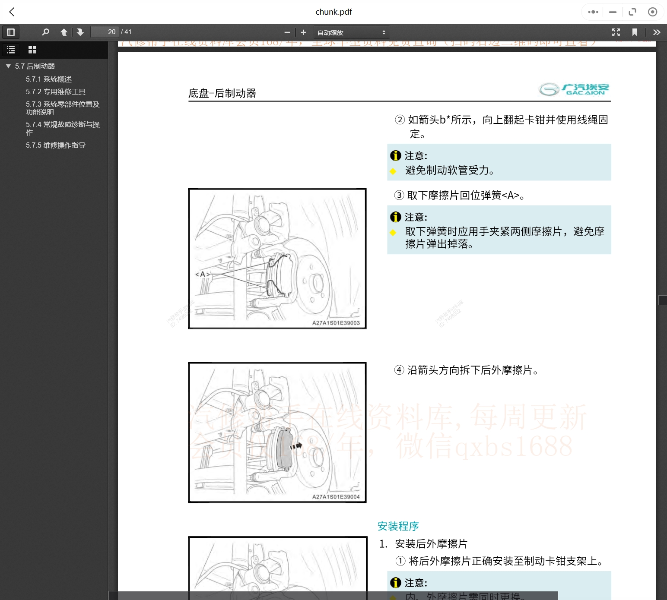
Task: Click the page number input field
Action: point(104,32)
